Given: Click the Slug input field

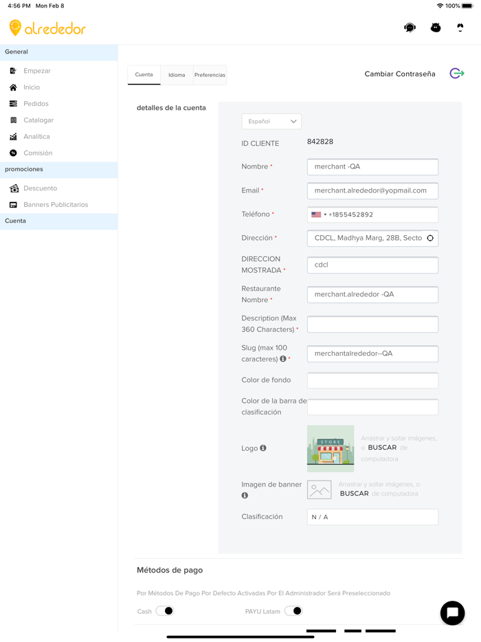Looking at the screenshot, I should 372,354.
